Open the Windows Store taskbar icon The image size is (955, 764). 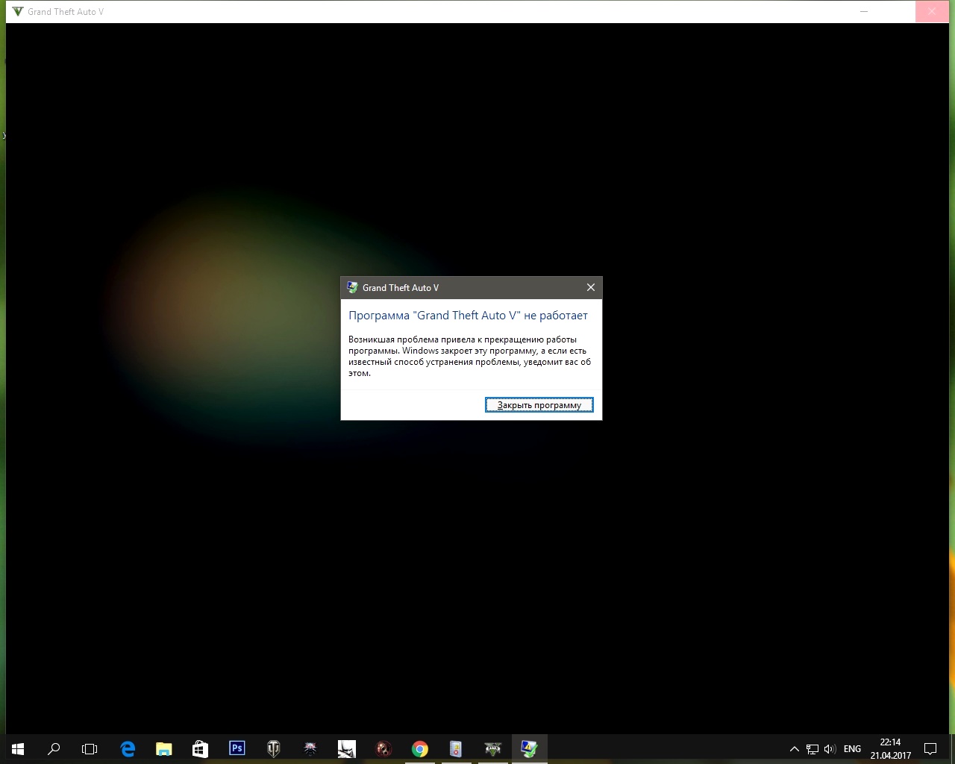coord(200,748)
